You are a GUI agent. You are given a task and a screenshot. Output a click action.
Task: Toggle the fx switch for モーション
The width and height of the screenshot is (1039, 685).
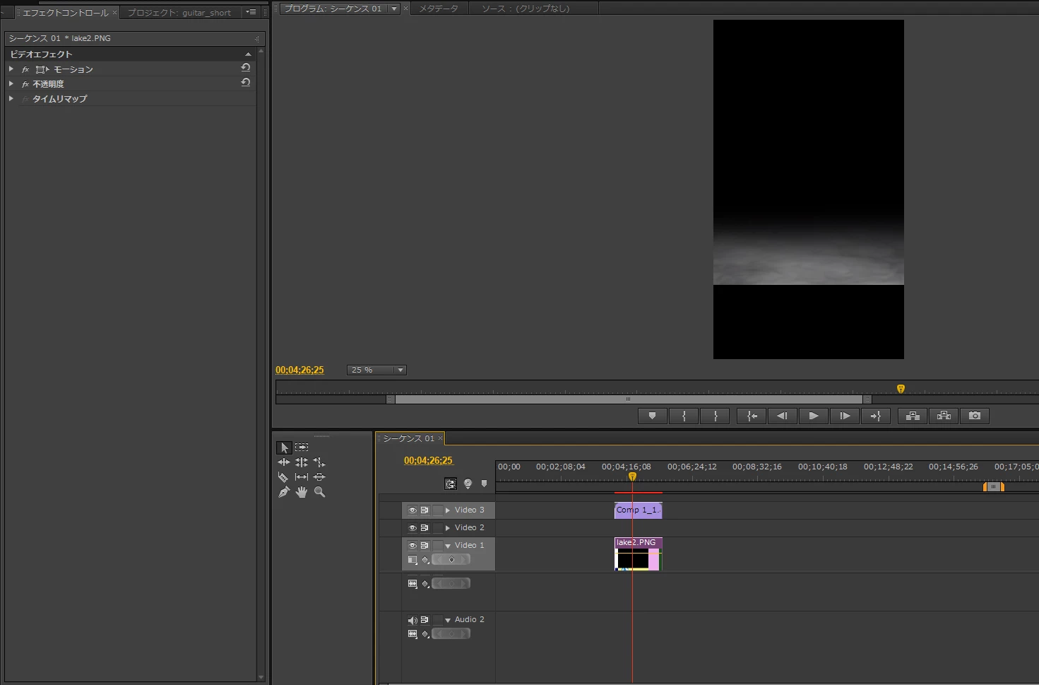click(x=25, y=69)
